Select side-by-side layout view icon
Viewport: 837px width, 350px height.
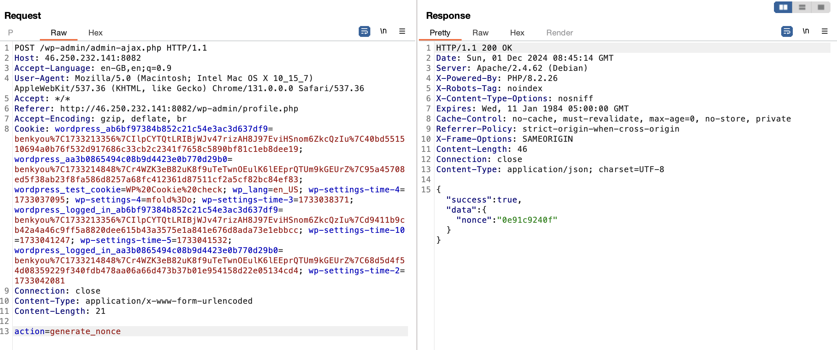[x=783, y=7]
